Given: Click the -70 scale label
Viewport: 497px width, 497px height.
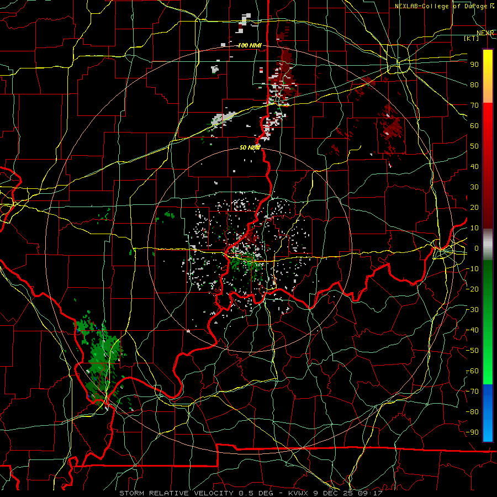Looking at the screenshot, I should 473,392.
